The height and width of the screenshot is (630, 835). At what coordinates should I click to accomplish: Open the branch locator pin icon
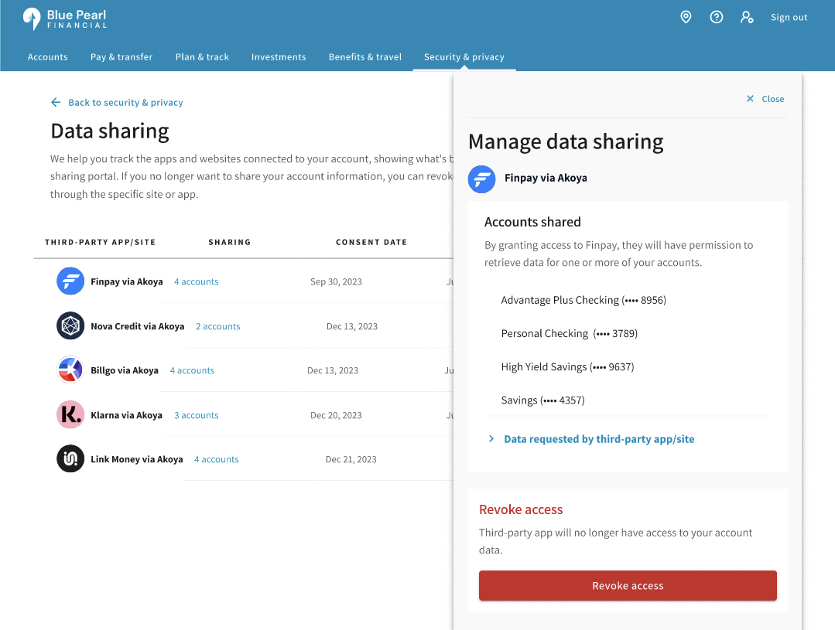(686, 17)
